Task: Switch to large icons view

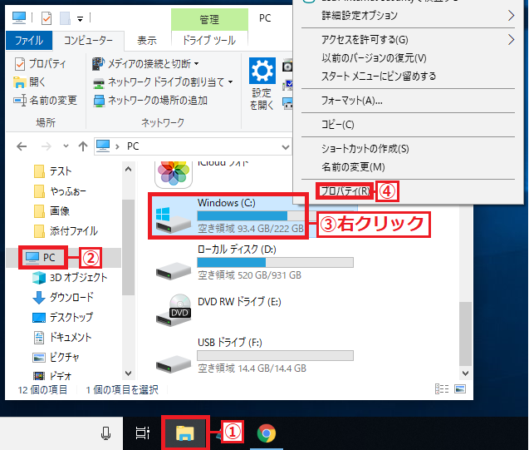Action: [460, 389]
